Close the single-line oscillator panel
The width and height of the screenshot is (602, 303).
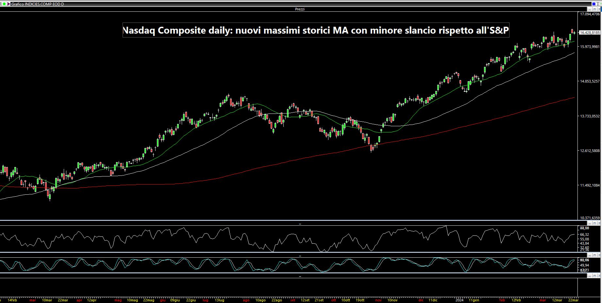pos(599,223)
